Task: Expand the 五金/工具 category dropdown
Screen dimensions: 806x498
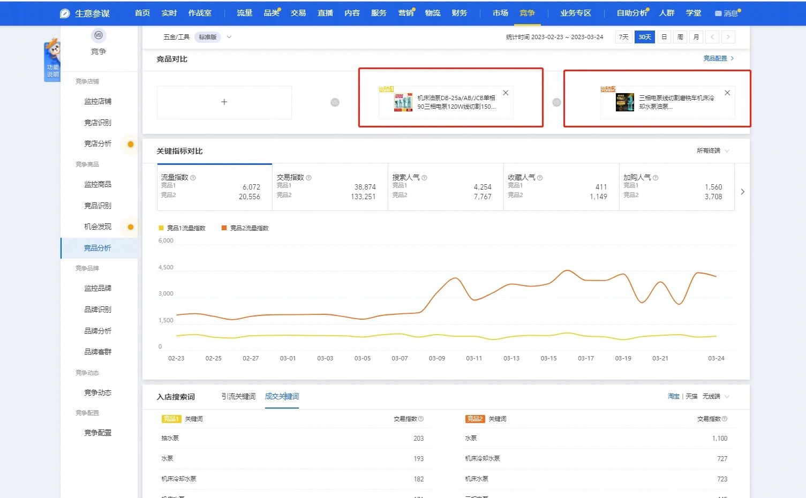Action: point(229,37)
